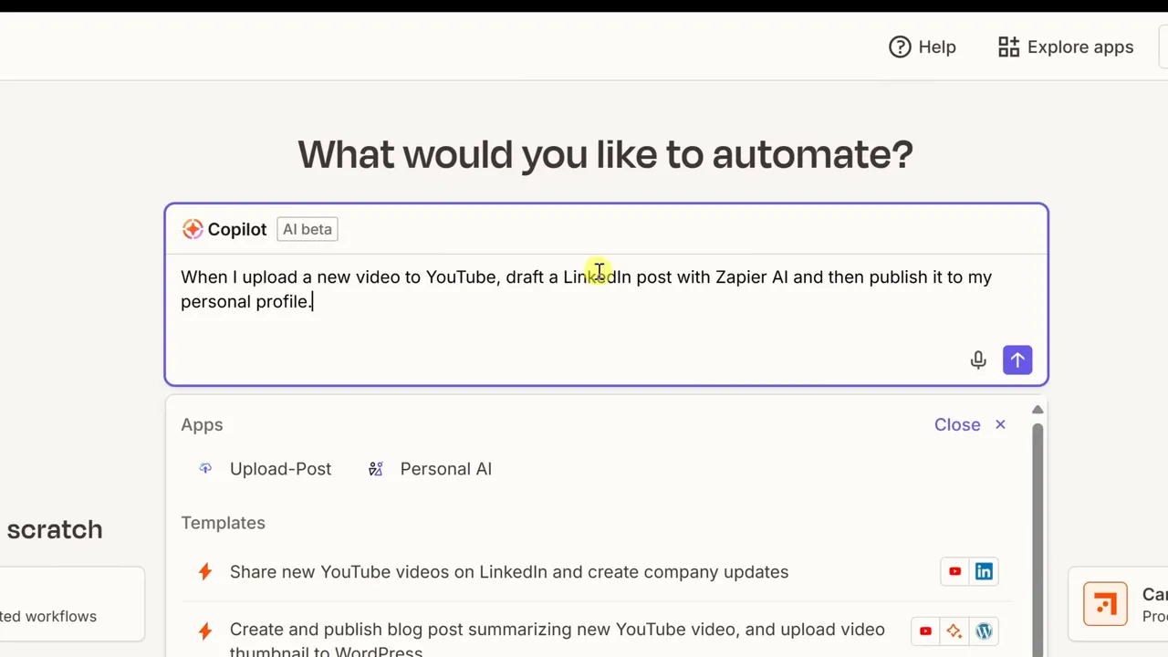Click the AI beta badge

coord(308,229)
